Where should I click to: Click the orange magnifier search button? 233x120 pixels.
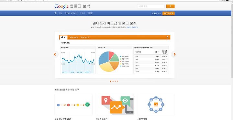tap(170, 6)
